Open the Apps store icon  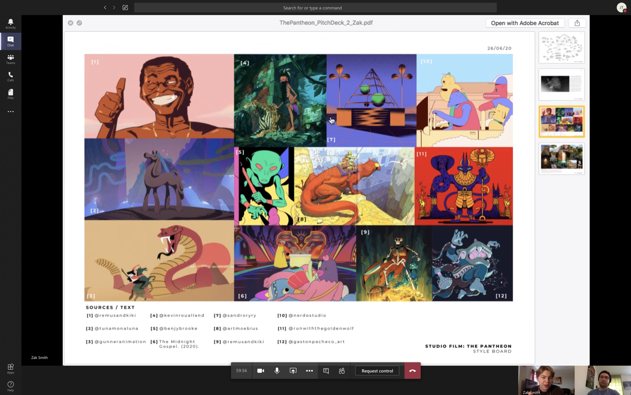click(x=10, y=369)
